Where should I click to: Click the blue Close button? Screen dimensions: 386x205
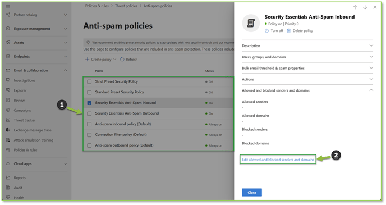point(252,193)
